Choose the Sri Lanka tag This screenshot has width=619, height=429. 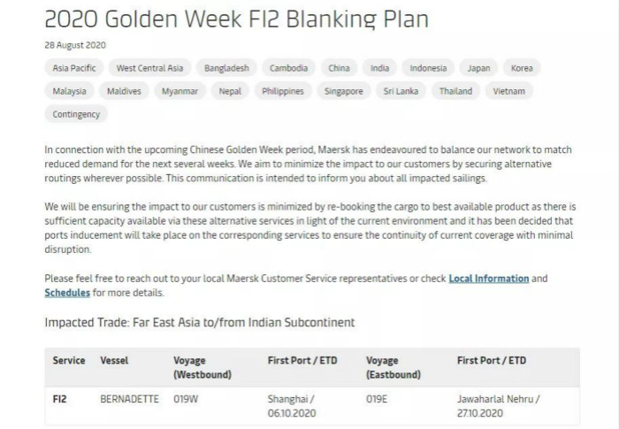pyautogui.click(x=401, y=91)
